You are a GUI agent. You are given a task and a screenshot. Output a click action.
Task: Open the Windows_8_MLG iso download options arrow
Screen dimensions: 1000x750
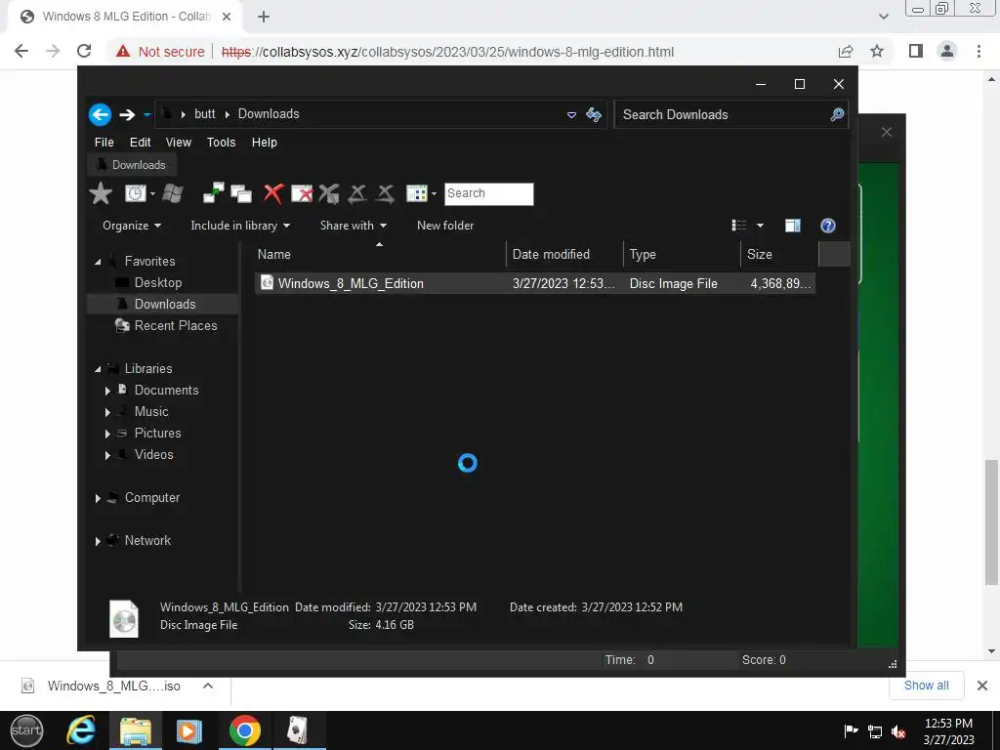click(208, 687)
